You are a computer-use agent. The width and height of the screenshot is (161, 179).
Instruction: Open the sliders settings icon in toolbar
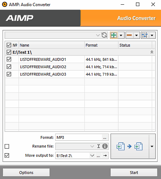click(x=145, y=35)
